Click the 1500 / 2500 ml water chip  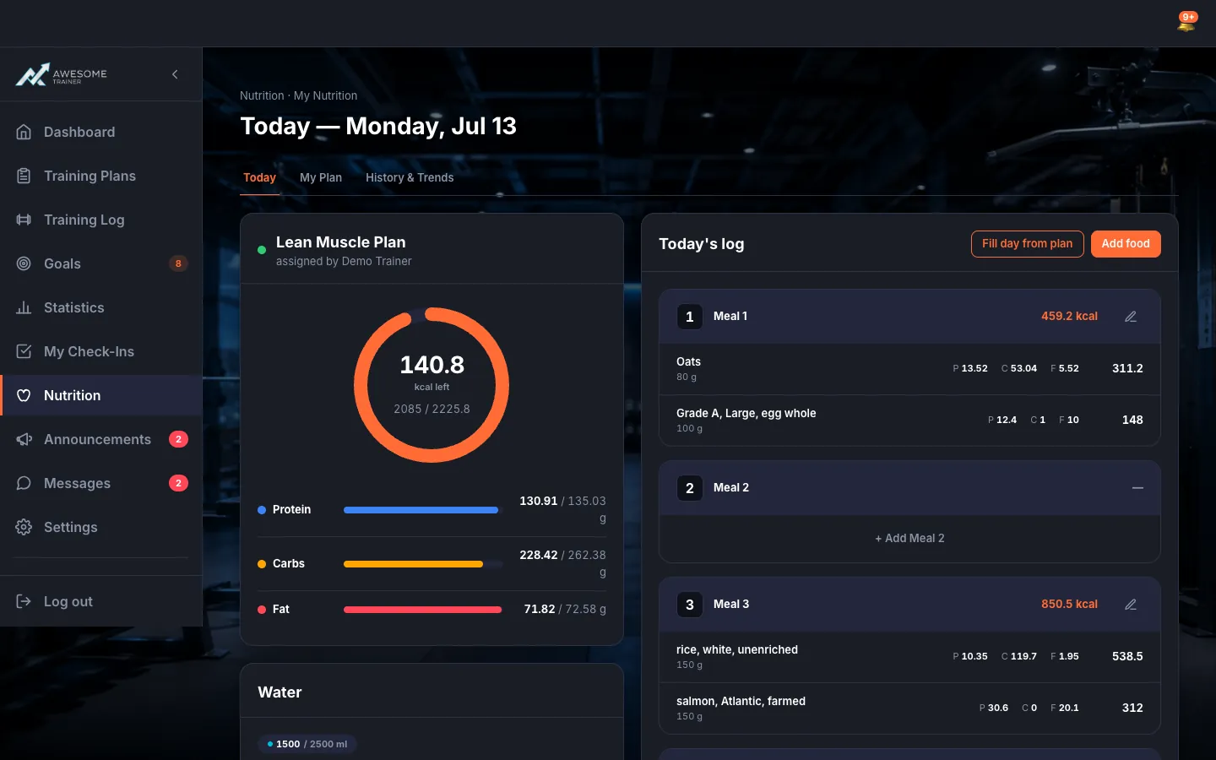pos(307,744)
